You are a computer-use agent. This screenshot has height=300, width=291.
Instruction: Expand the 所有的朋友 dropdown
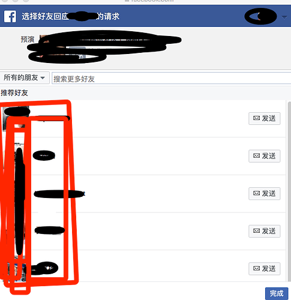pos(24,77)
